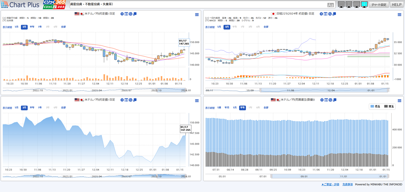
Task: Select 半年 period on bottom-left area chart
Action: click(x=32, y=108)
